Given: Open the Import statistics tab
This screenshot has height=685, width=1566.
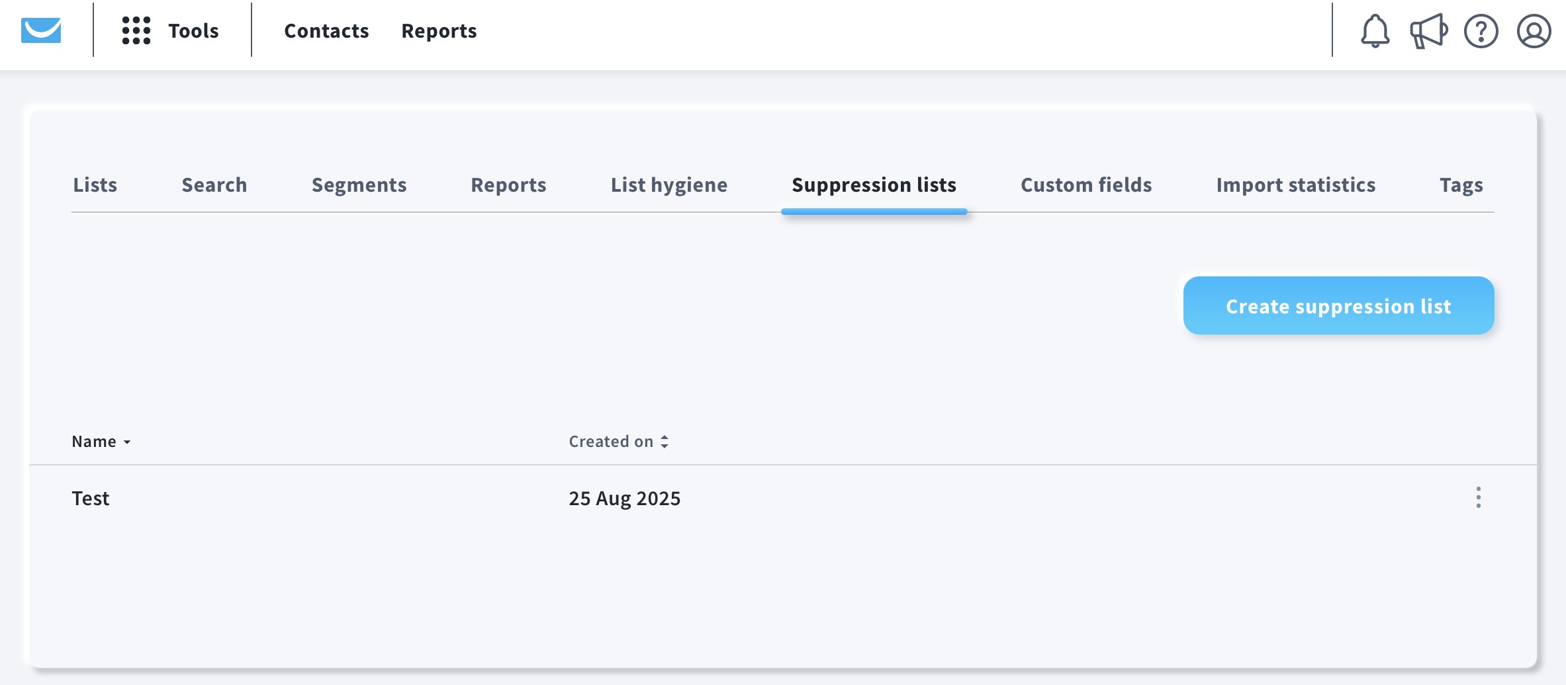Looking at the screenshot, I should coord(1295,184).
